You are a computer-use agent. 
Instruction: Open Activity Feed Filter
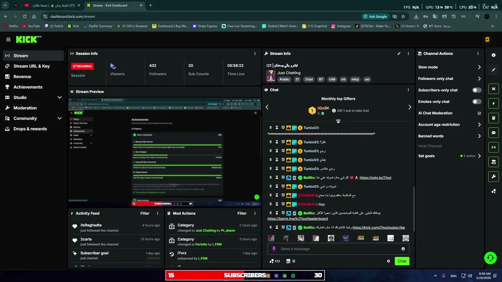coord(145,213)
